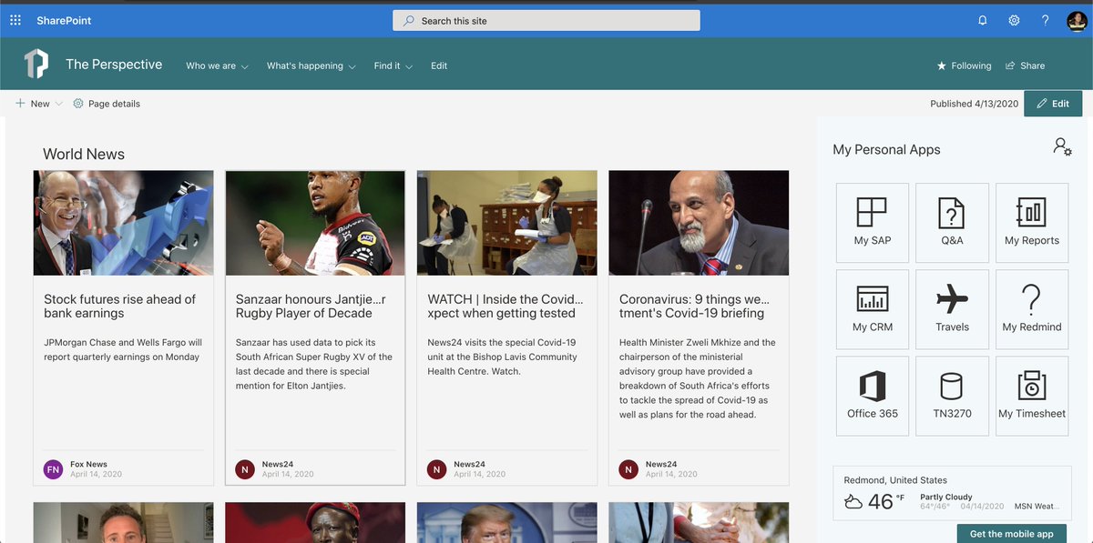
Task: Click the Search this site box
Action: pos(546,19)
